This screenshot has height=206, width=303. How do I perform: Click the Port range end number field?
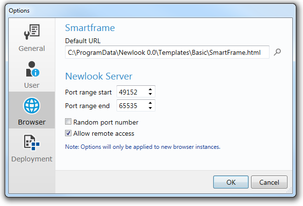(132, 106)
